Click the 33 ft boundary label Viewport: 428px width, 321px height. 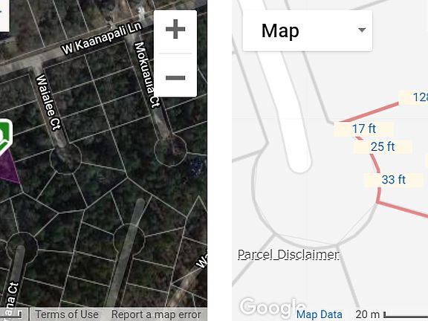tap(393, 180)
